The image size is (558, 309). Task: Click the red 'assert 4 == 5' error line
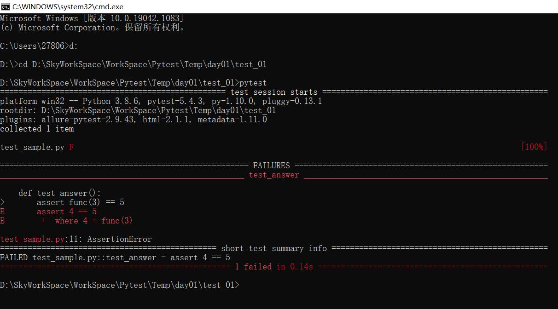pyautogui.click(x=67, y=212)
